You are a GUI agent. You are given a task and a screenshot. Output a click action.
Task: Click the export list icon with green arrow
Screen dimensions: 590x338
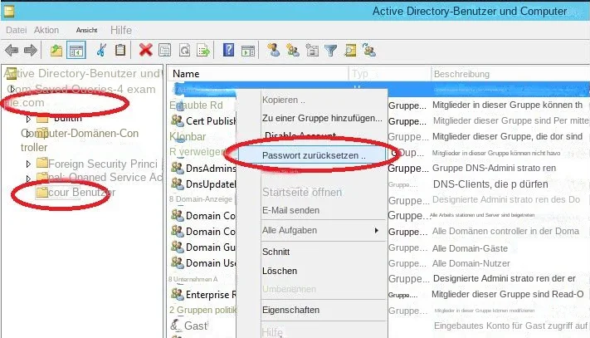point(203,50)
